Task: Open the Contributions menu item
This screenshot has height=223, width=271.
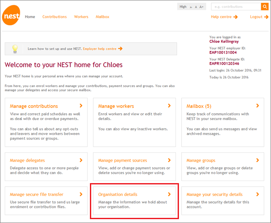Action: pyautogui.click(x=55, y=17)
